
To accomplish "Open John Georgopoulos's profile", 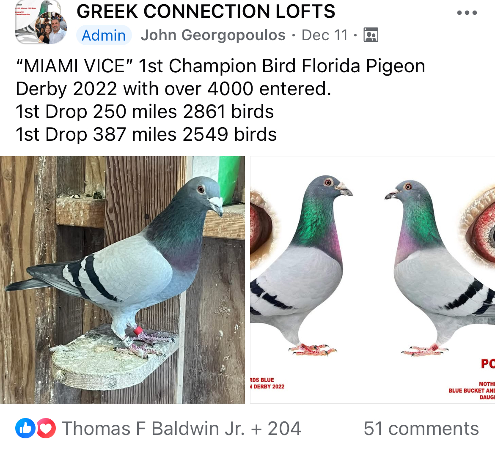I will click(x=213, y=35).
